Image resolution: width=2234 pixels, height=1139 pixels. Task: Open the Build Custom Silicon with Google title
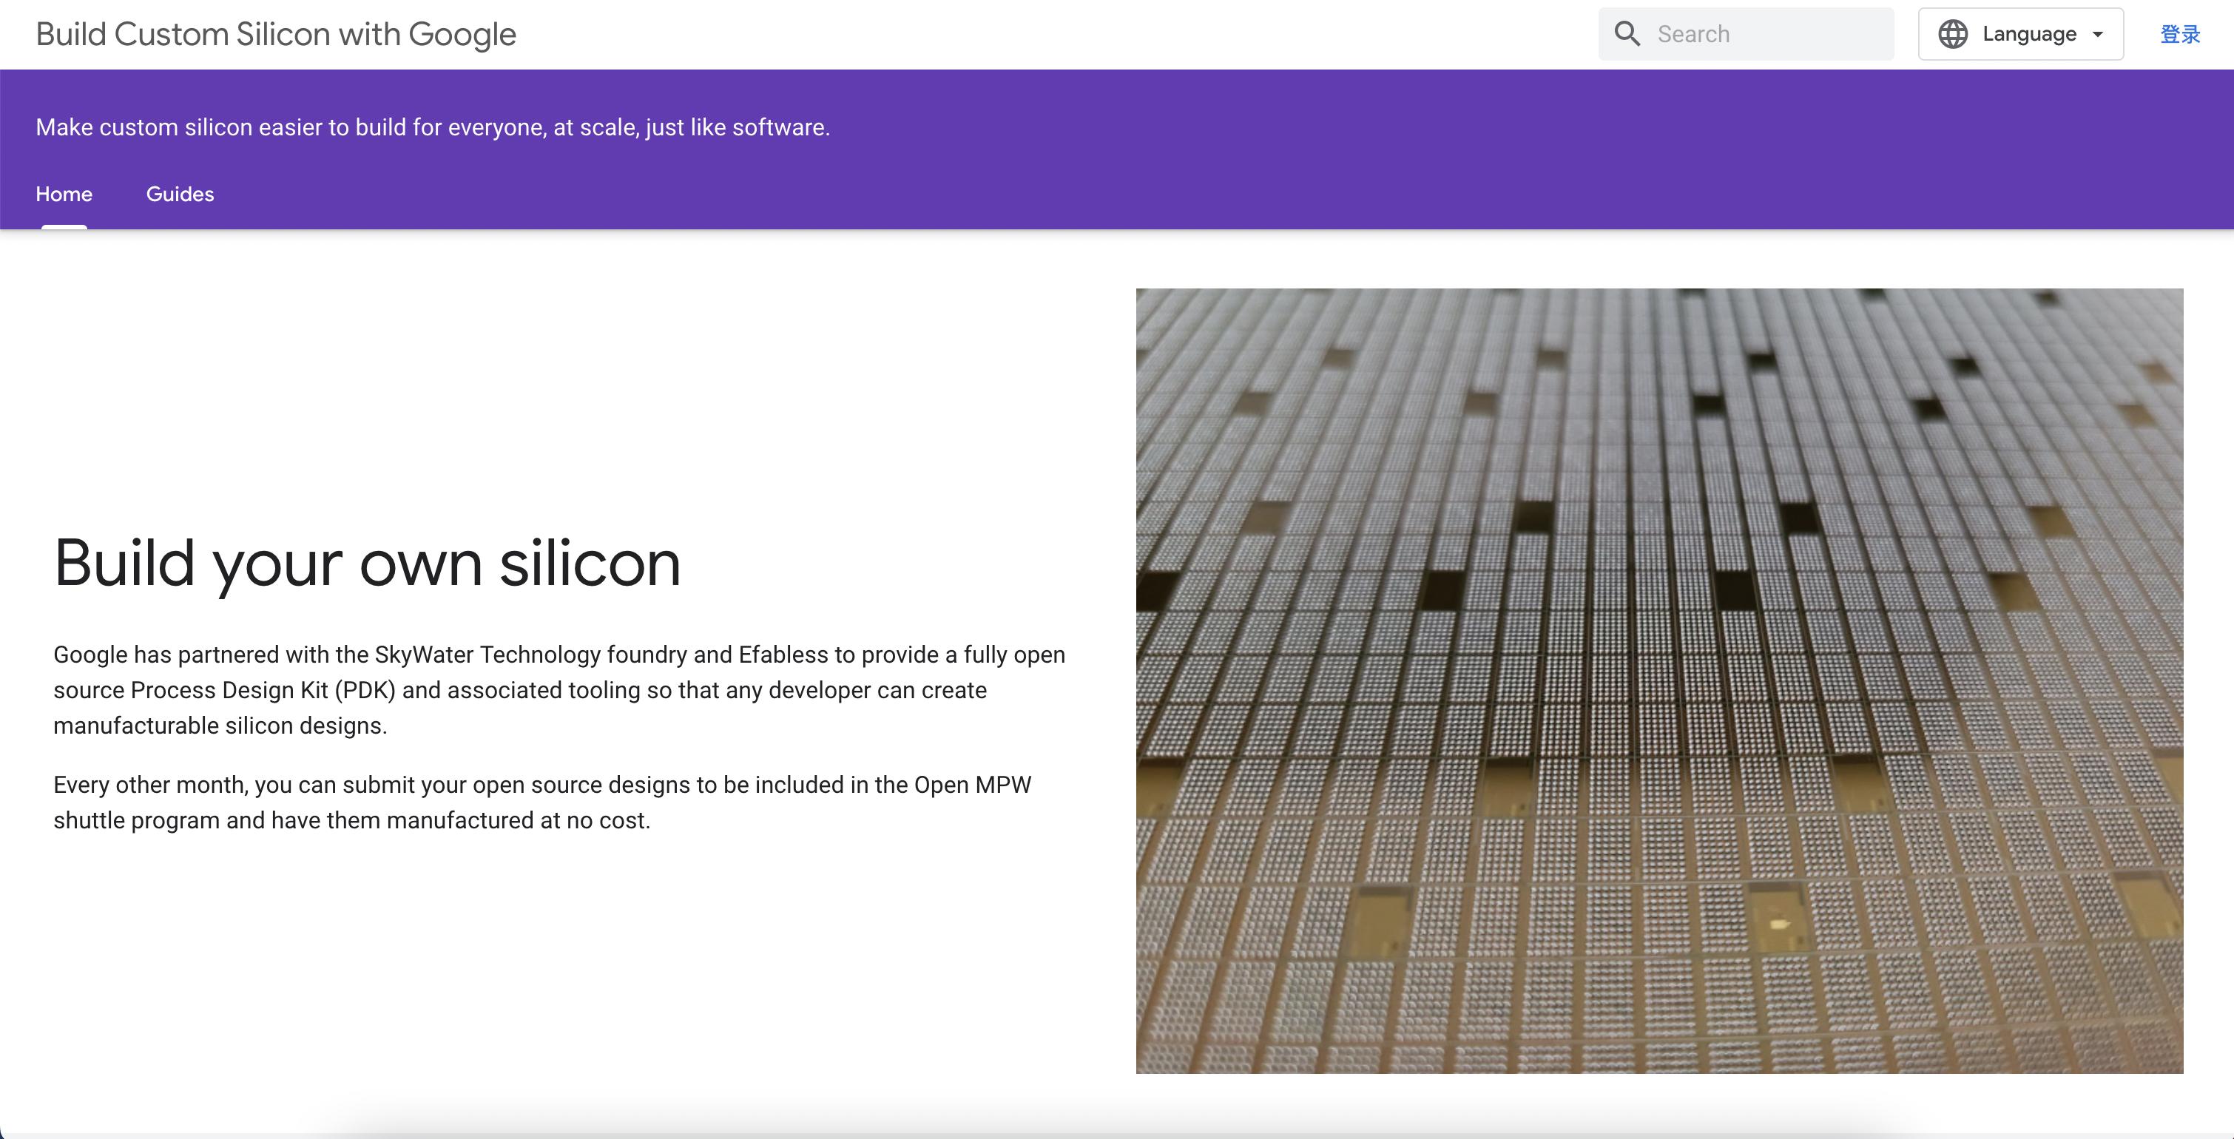[276, 35]
